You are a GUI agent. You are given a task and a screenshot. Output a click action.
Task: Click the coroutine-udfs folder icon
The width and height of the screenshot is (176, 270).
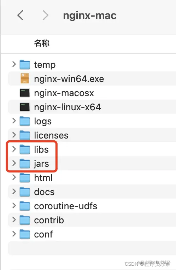[x=25, y=206]
